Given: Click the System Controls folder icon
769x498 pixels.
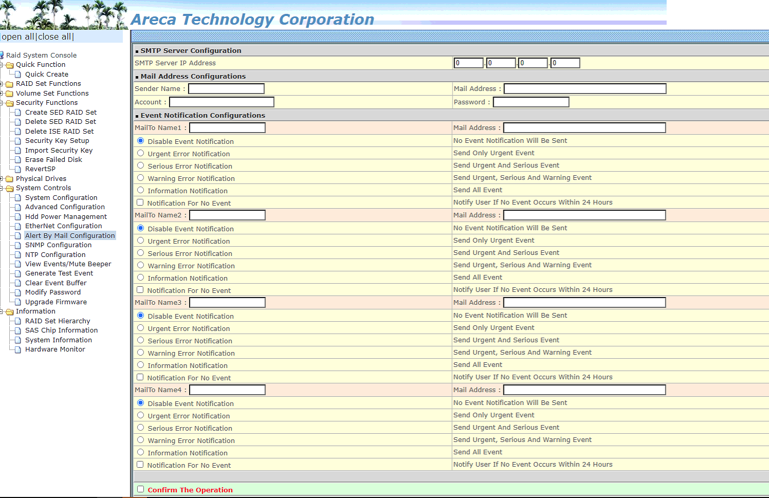Looking at the screenshot, I should click(9, 188).
